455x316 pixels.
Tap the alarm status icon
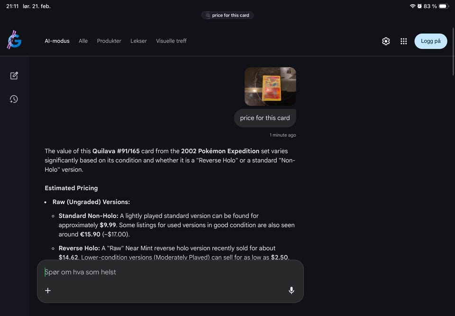(419, 6)
